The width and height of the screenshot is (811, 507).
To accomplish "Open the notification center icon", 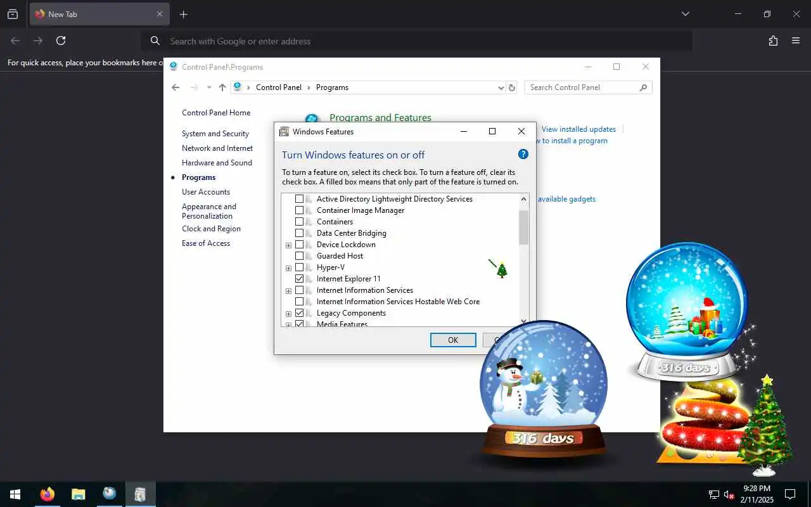I will point(790,494).
